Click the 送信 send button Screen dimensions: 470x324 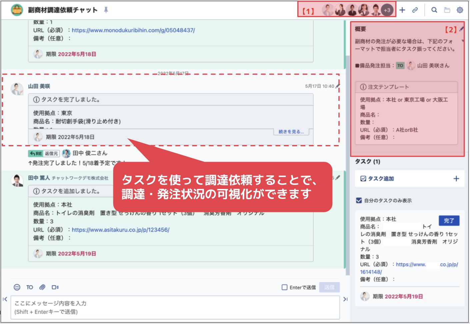(x=329, y=287)
